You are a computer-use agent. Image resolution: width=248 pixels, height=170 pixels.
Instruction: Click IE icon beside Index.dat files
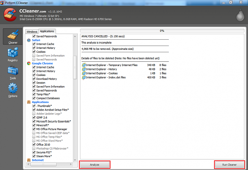tap(84, 77)
